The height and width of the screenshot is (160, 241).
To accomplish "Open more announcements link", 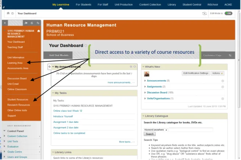I will point(120,82).
